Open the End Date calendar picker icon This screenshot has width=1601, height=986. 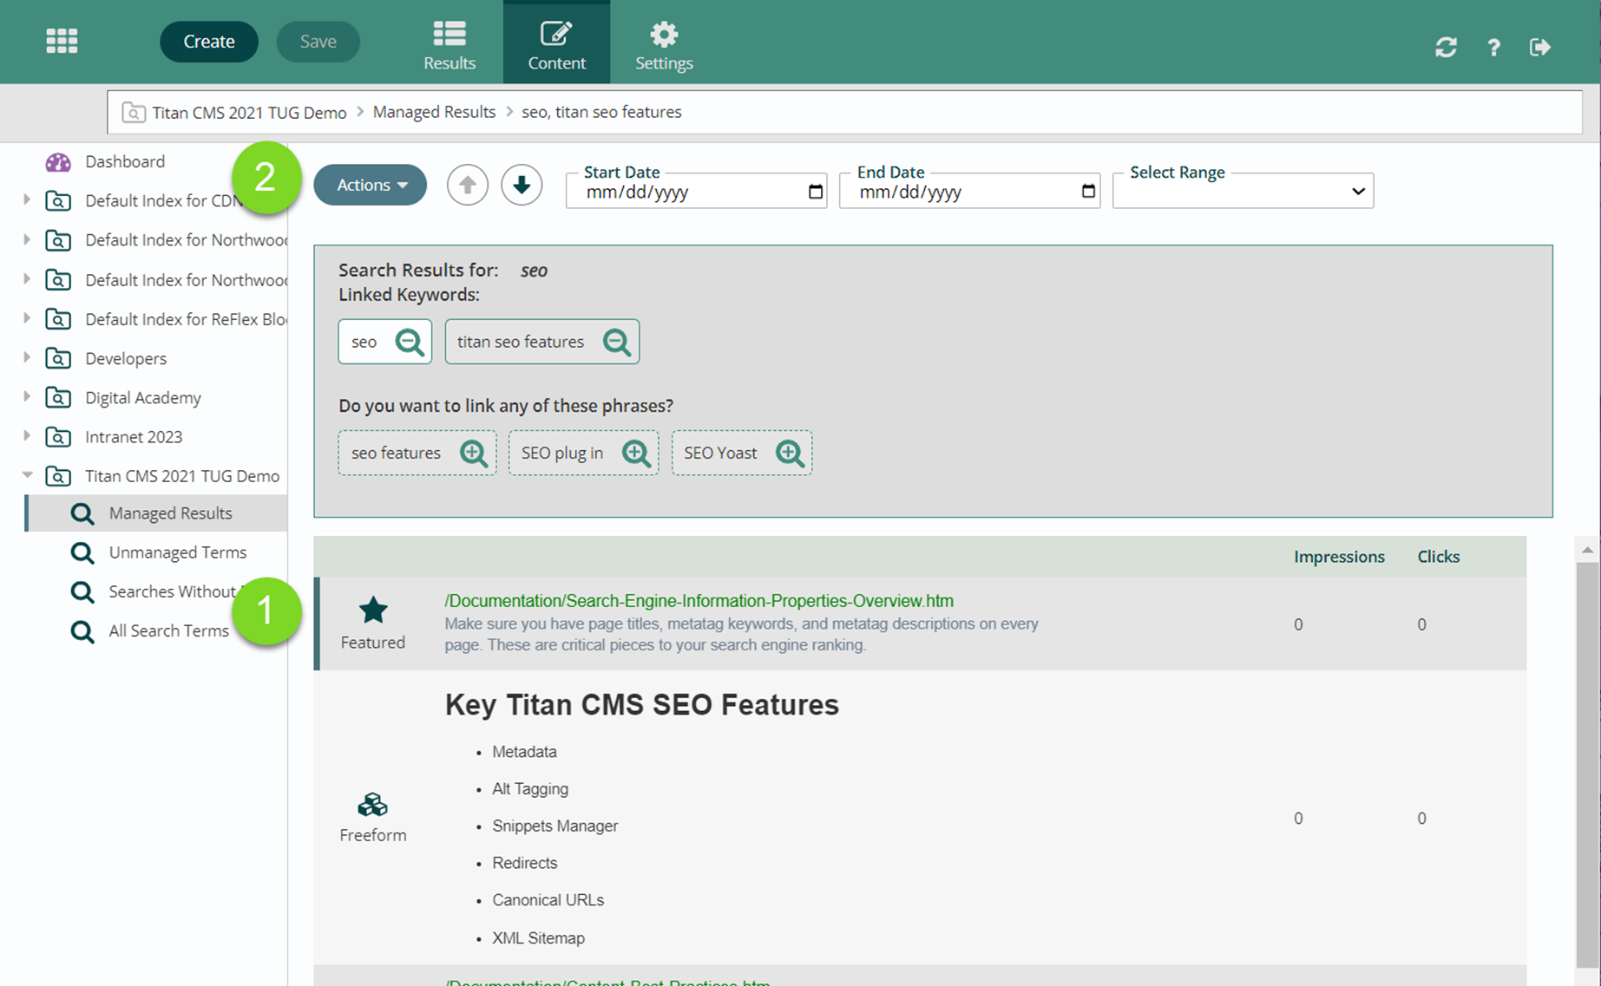(x=1088, y=192)
